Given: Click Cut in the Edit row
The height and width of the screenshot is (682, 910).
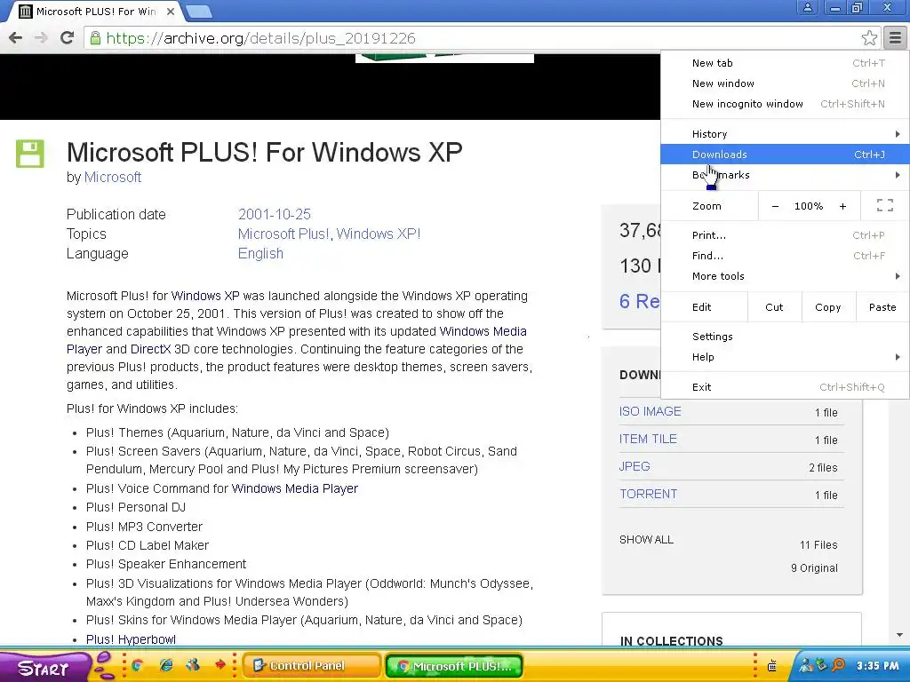Looking at the screenshot, I should (774, 306).
